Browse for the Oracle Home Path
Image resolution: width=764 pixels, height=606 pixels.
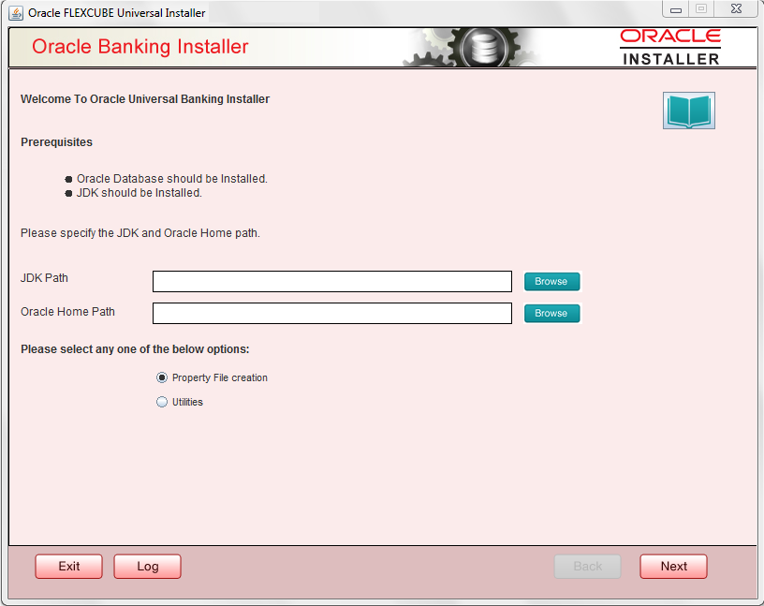click(552, 313)
